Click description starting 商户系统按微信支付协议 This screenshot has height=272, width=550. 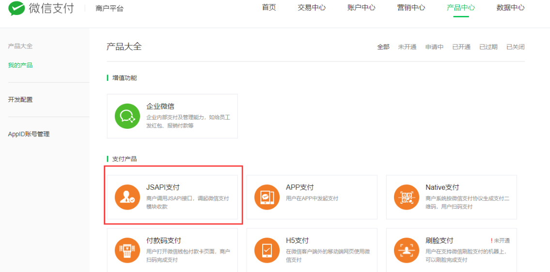pyautogui.click(x=467, y=203)
